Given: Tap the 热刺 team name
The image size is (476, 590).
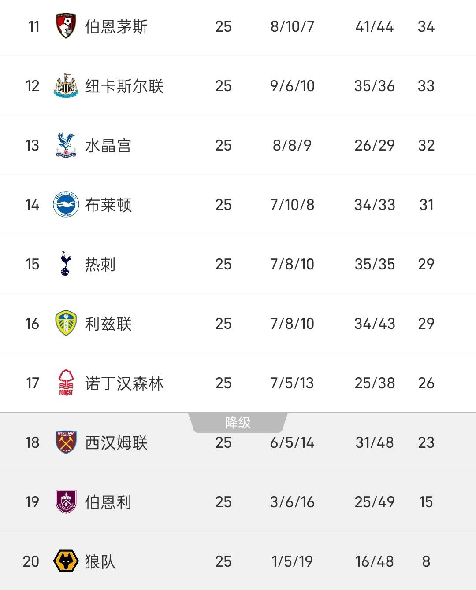Looking at the screenshot, I should pos(100,265).
